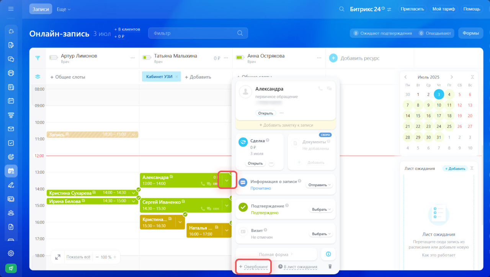Click the info icon beside Полная форма

(328, 254)
